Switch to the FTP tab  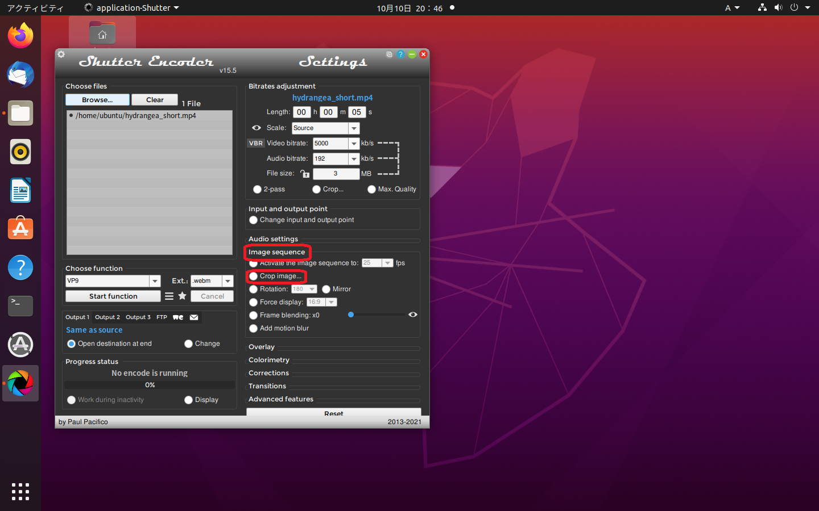coord(162,317)
